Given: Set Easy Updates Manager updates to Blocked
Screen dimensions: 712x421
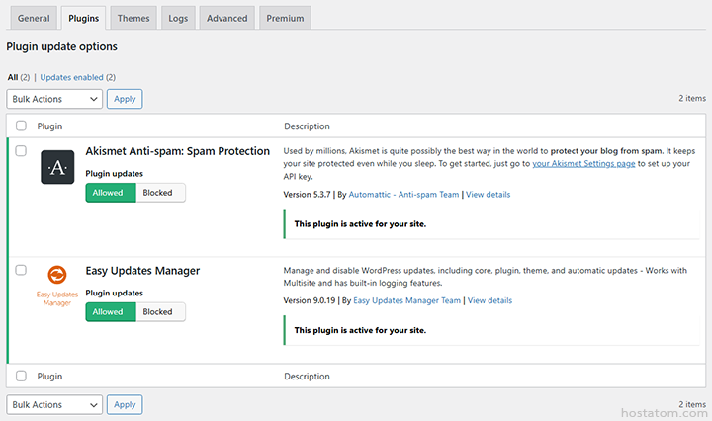Looking at the screenshot, I should 157,311.
